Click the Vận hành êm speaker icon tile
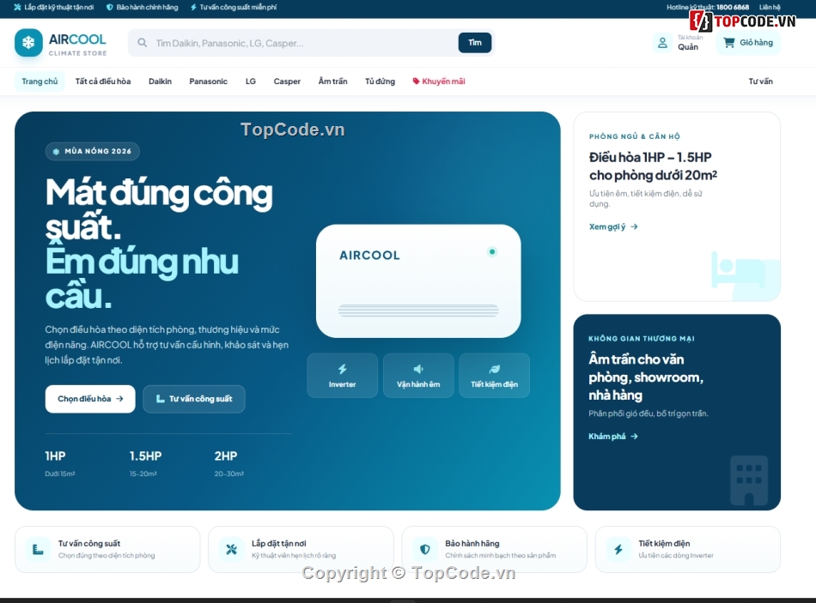 418,376
